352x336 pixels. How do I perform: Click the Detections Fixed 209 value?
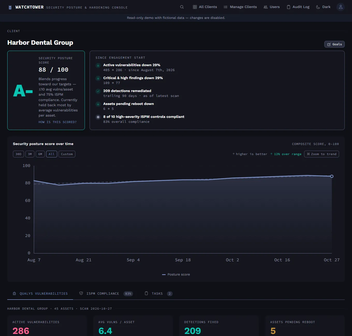(193, 331)
